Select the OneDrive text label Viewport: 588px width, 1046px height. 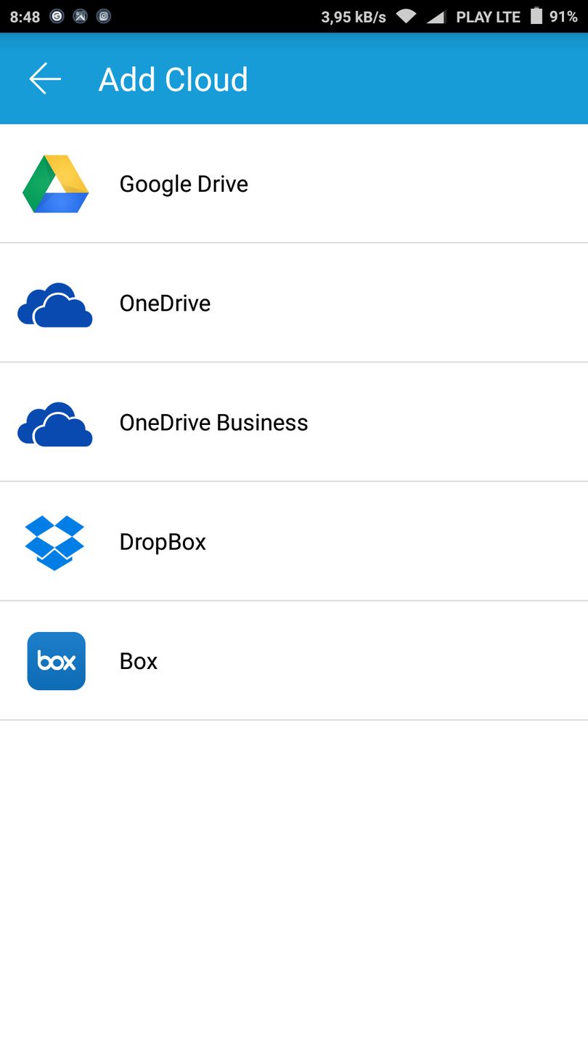[x=165, y=303]
